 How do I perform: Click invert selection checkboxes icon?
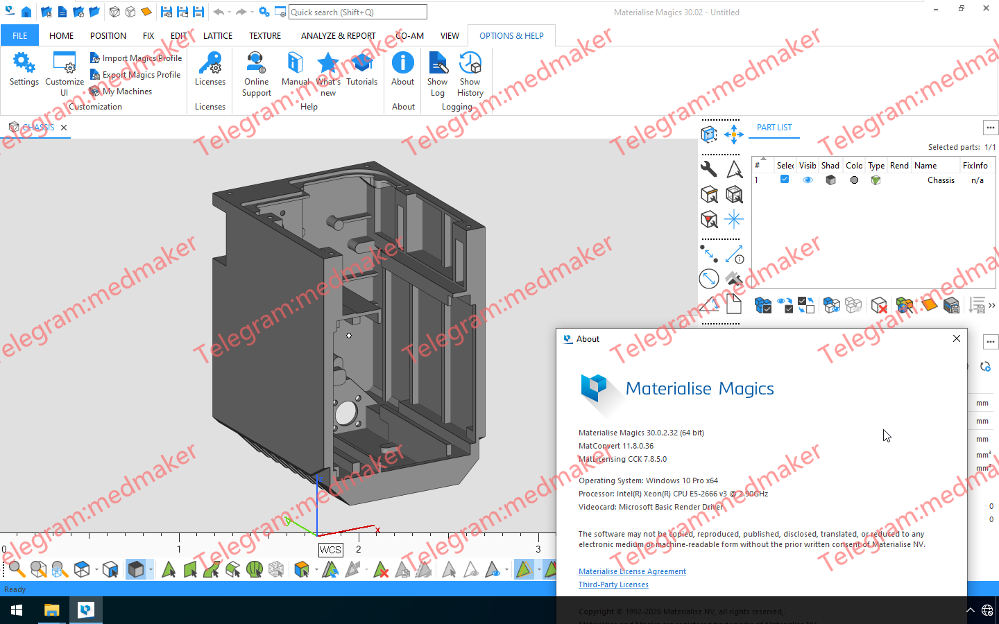click(806, 305)
